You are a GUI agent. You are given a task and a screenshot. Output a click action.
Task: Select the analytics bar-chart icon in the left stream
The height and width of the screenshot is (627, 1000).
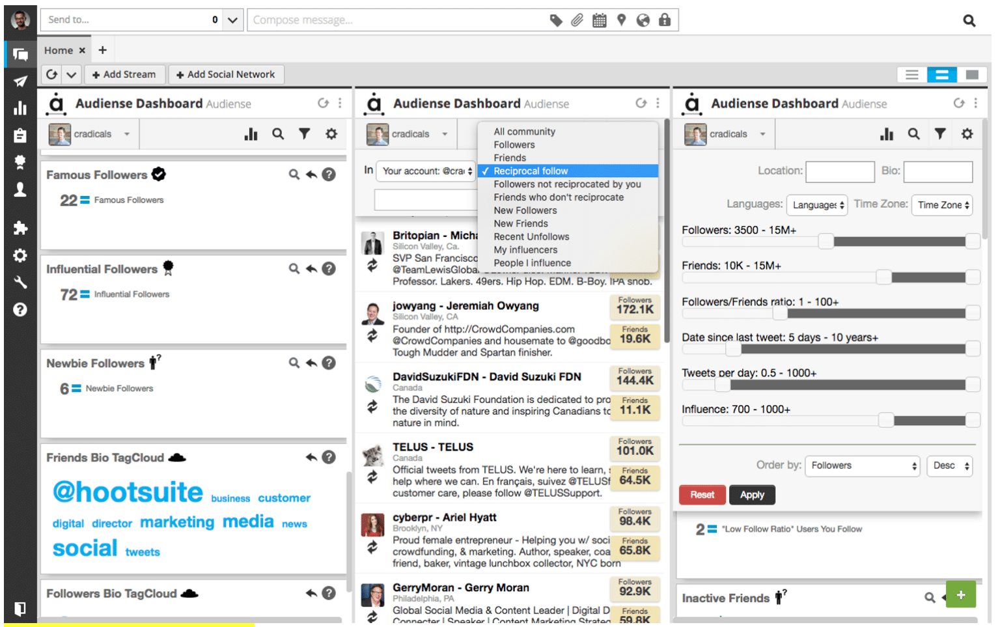251,133
